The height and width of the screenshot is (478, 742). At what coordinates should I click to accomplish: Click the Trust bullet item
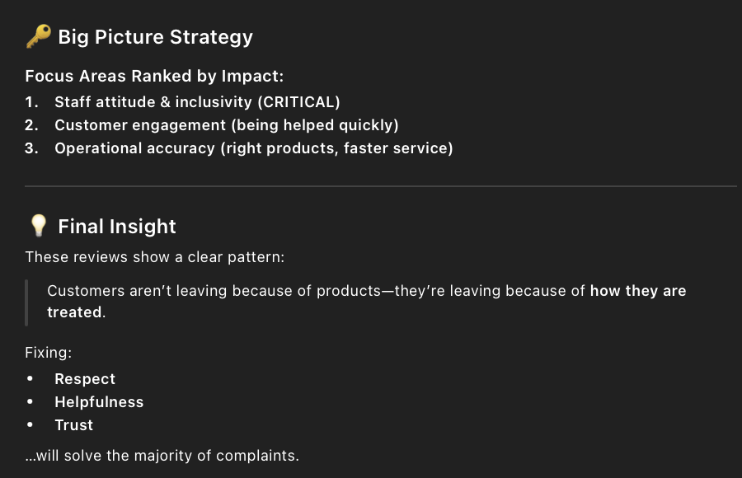(74, 425)
